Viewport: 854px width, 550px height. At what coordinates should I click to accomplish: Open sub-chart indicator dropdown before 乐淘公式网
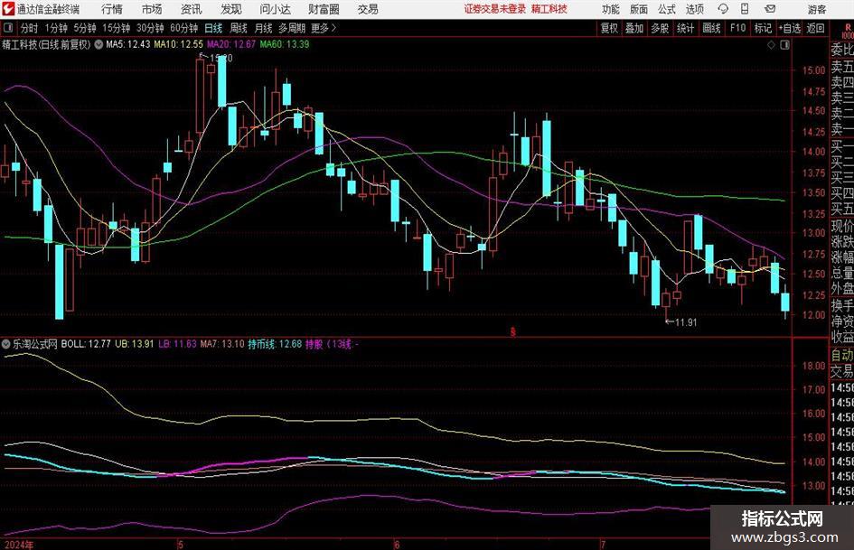point(6,344)
